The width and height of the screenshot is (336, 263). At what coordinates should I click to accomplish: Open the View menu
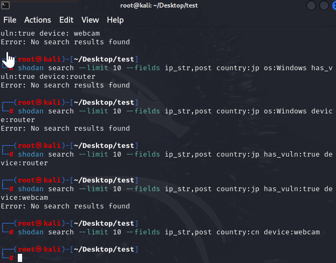click(x=90, y=20)
